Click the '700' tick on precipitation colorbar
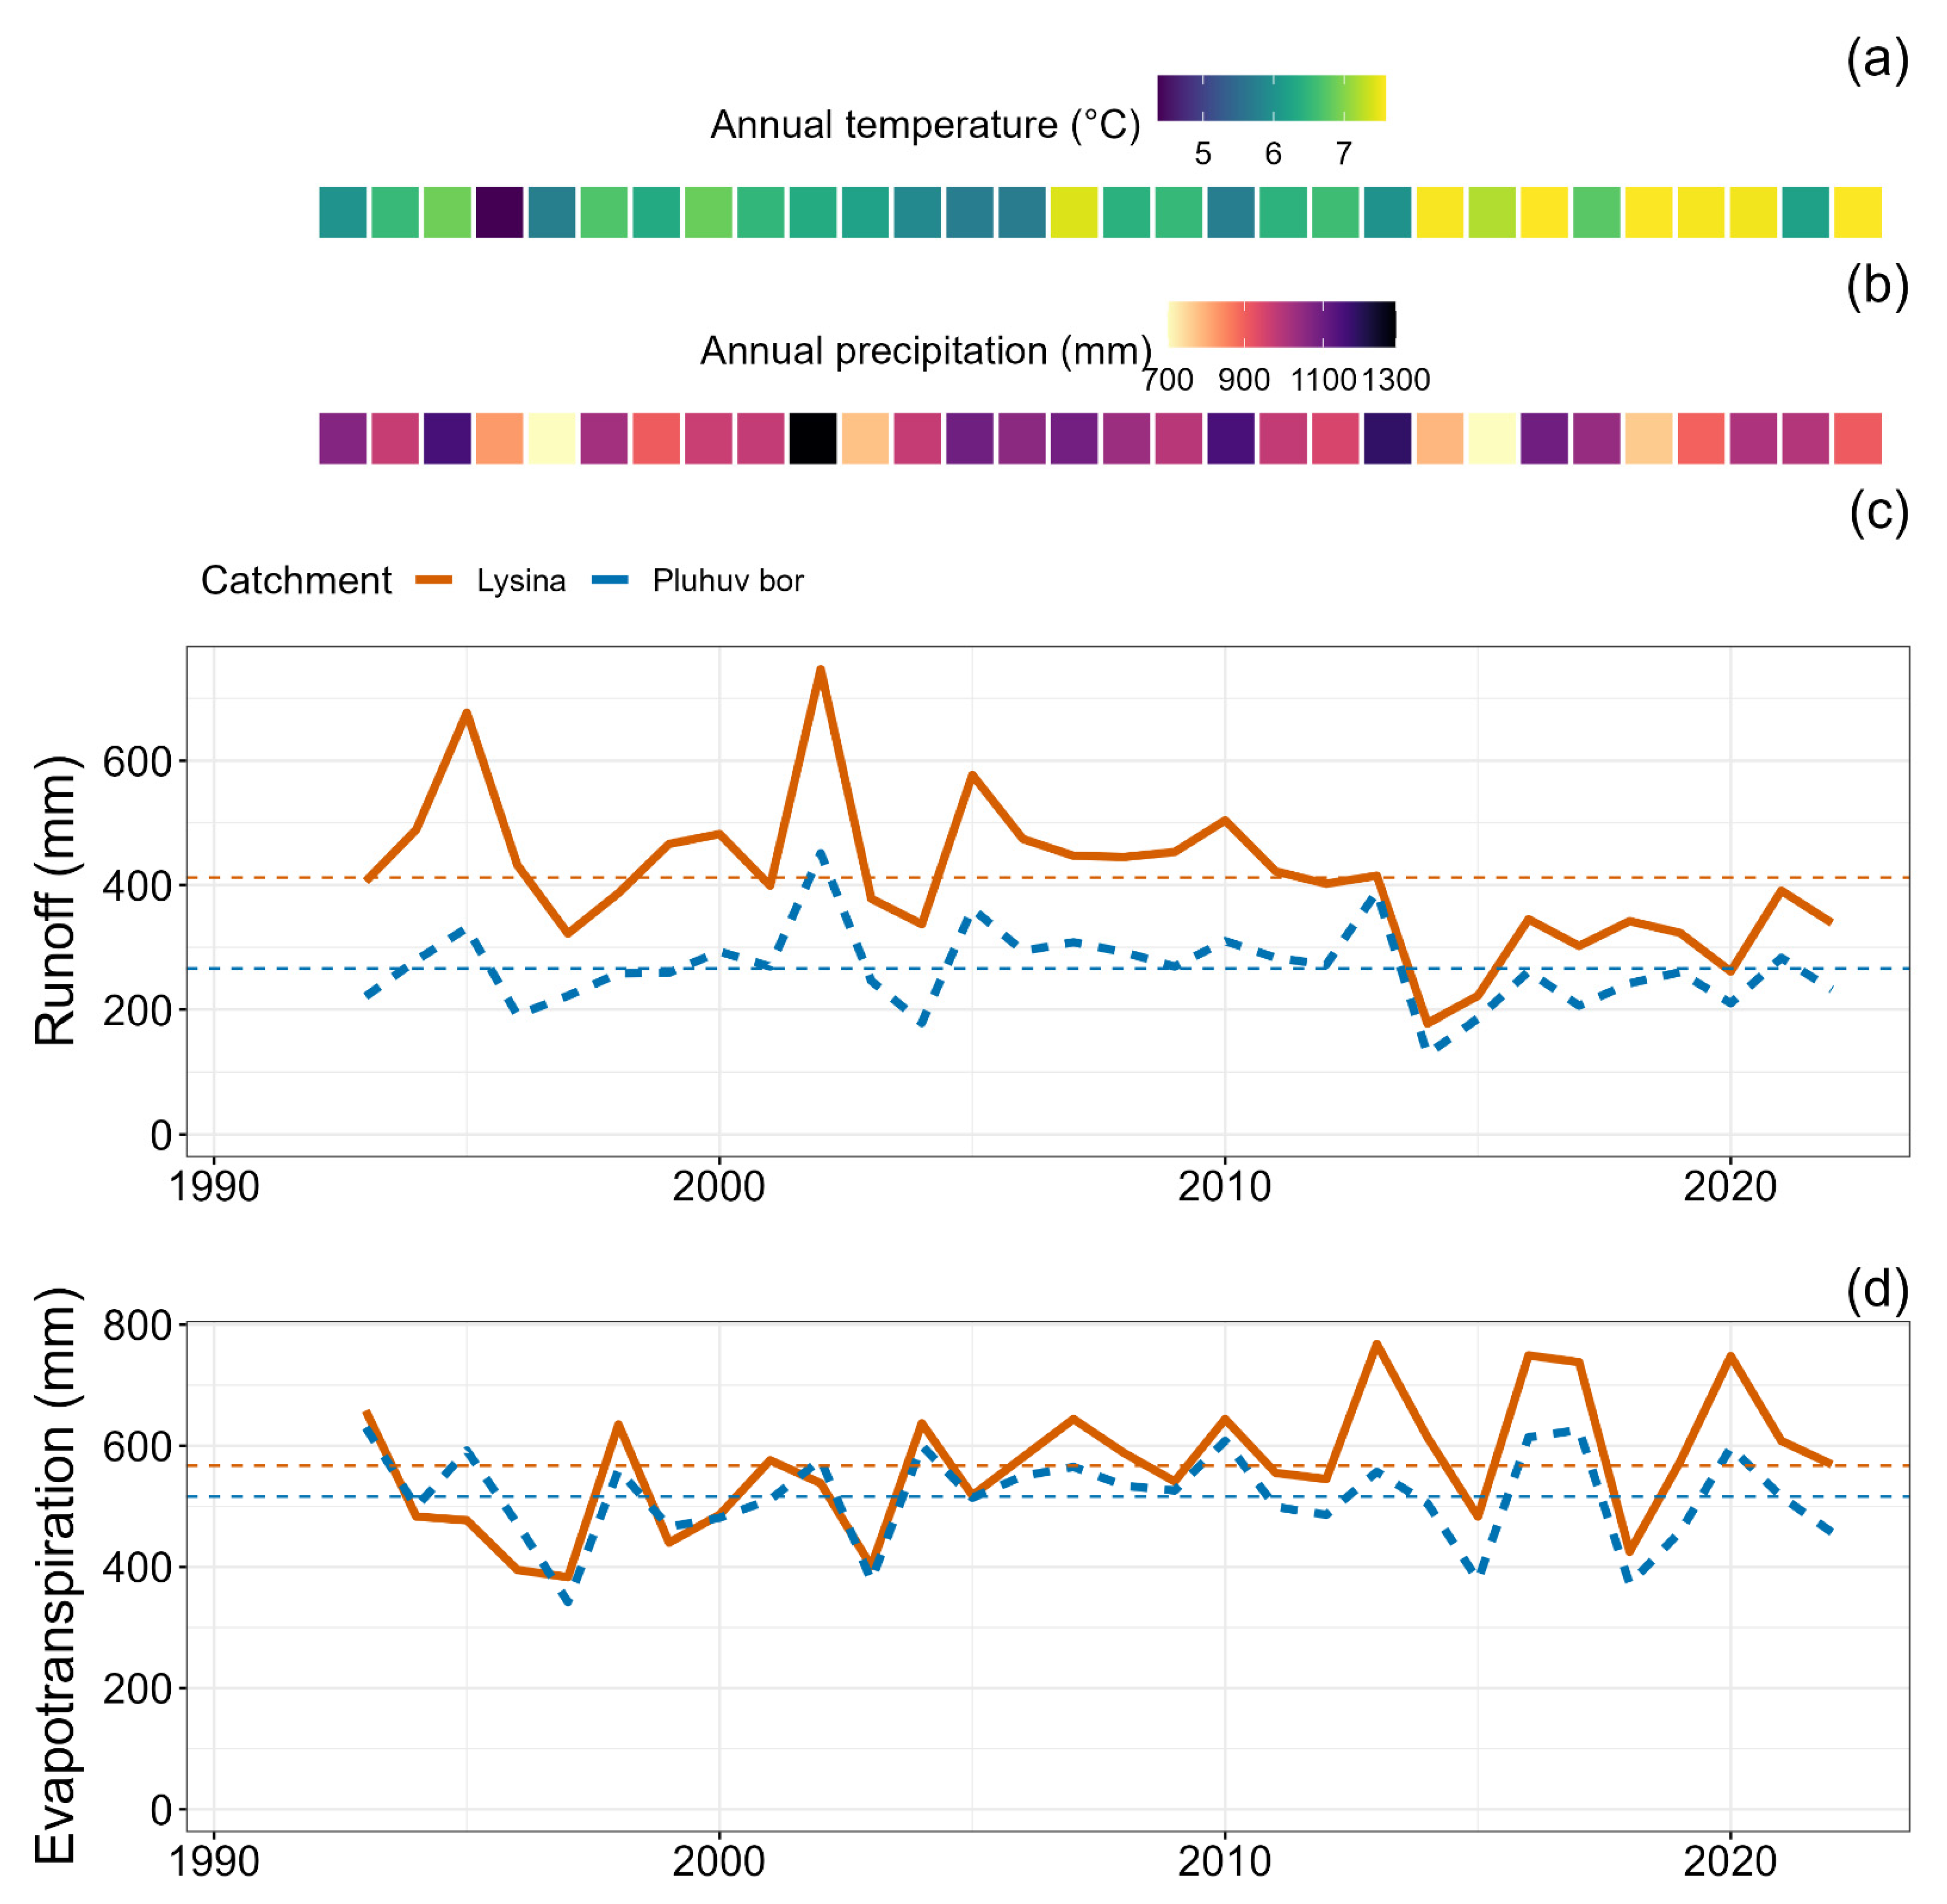 click(1168, 380)
